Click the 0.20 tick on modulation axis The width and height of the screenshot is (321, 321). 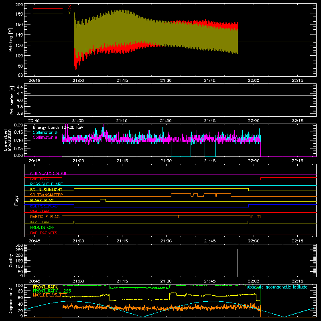(18, 125)
